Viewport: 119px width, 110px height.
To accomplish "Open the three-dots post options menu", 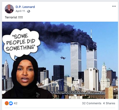I will tap(114, 6).
